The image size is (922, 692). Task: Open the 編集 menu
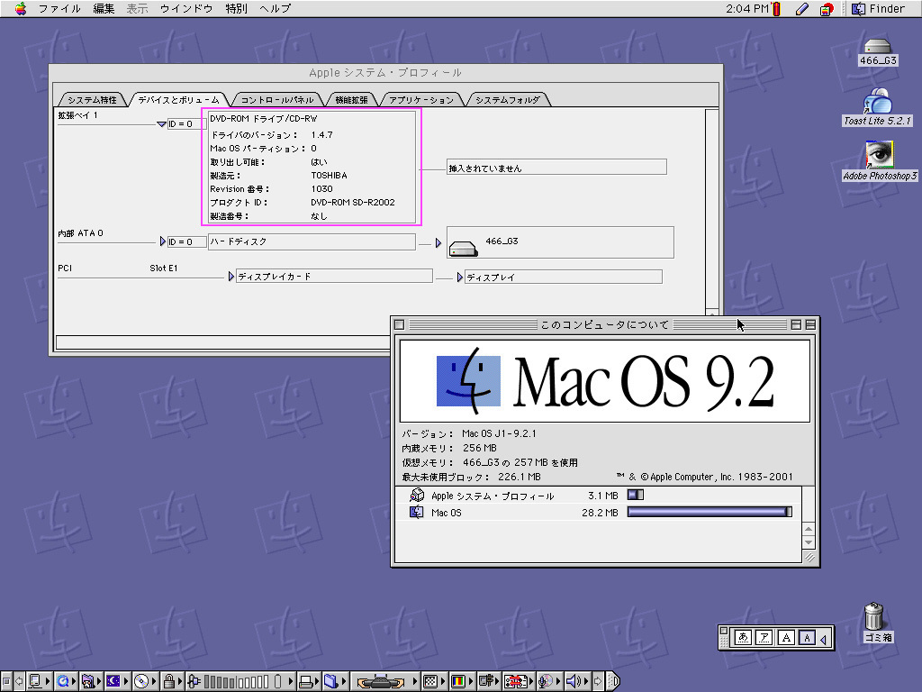104,8
